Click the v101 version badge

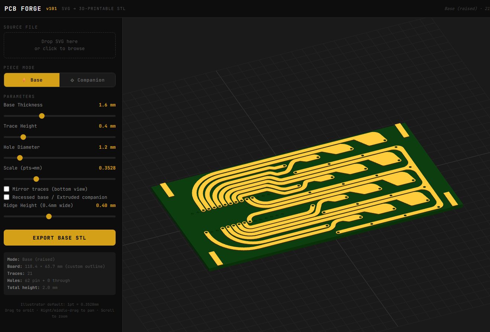tap(51, 9)
